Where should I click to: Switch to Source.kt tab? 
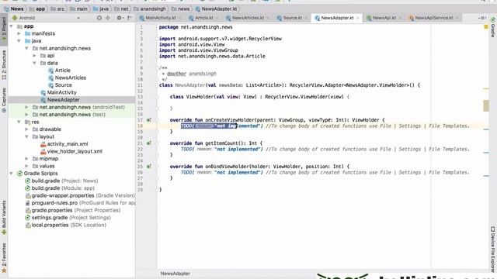coord(292,18)
